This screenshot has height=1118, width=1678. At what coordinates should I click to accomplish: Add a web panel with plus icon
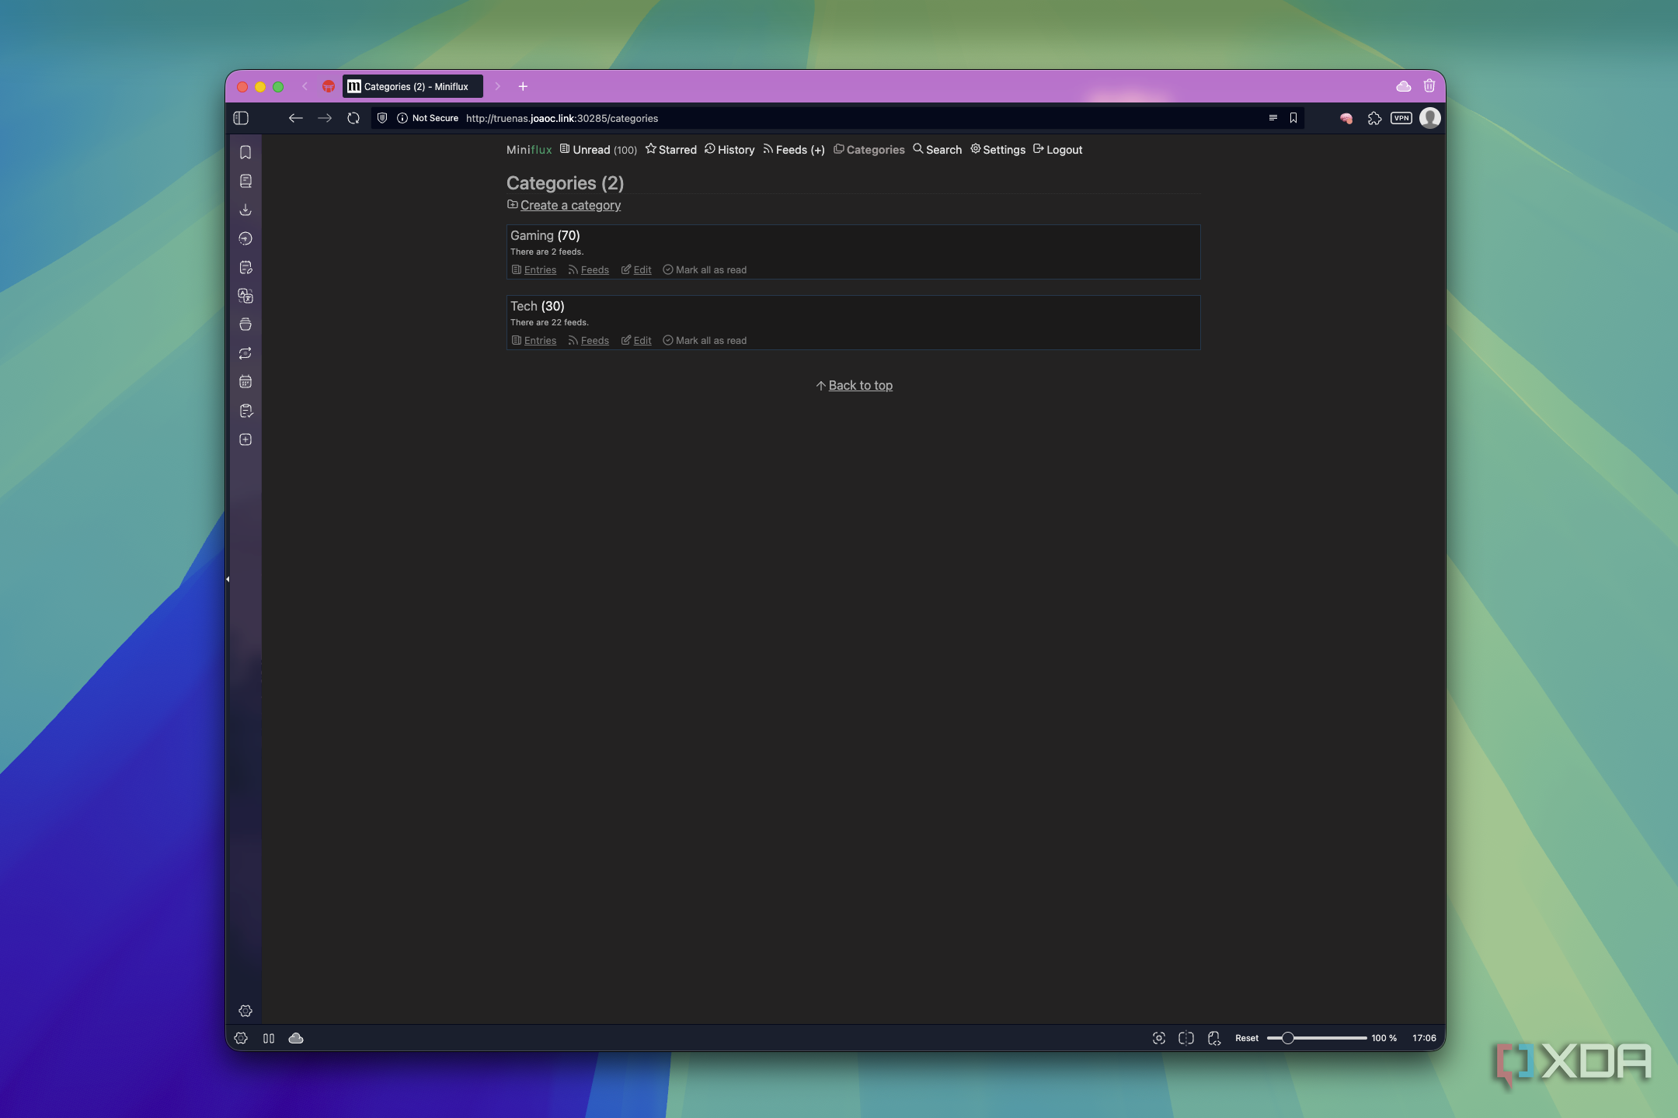[245, 439]
